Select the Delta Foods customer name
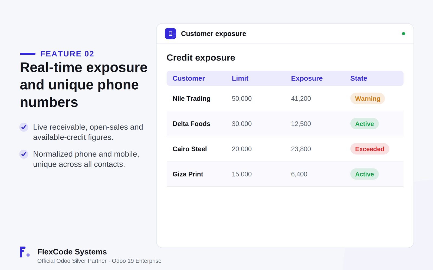The width and height of the screenshot is (433, 270). point(191,124)
